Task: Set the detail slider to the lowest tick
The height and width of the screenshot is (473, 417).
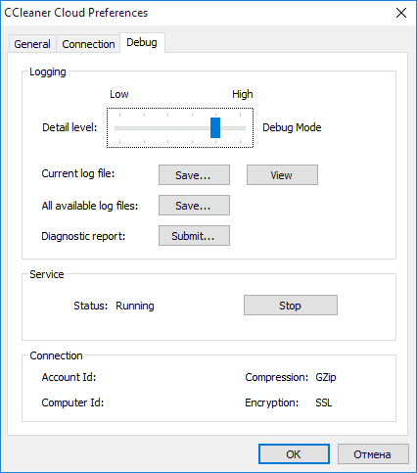Action: point(119,128)
